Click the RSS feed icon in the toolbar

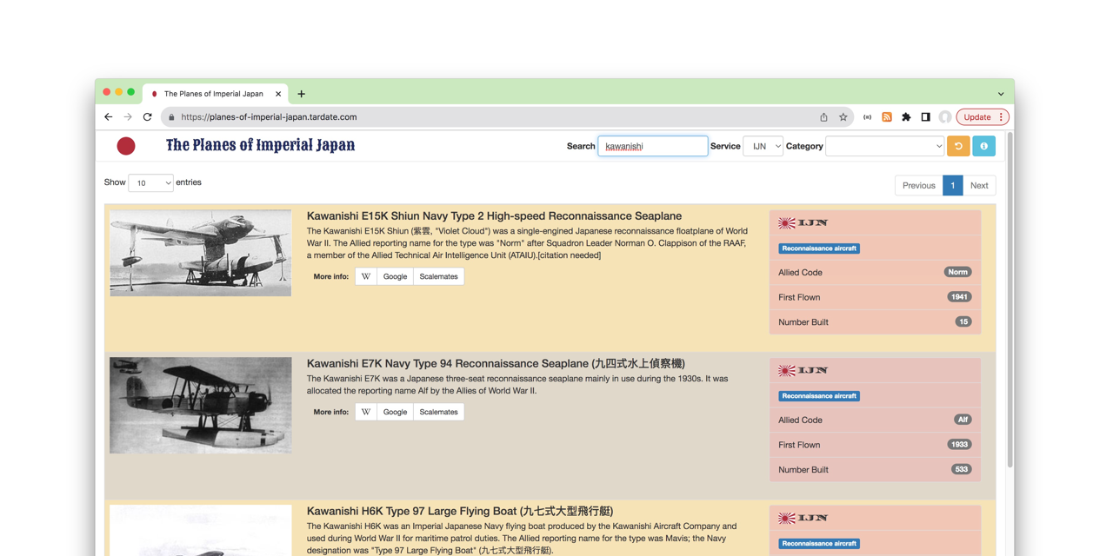click(886, 116)
